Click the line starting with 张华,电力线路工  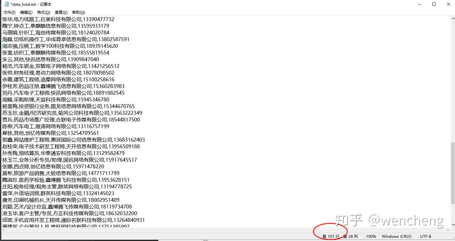coord(58,19)
